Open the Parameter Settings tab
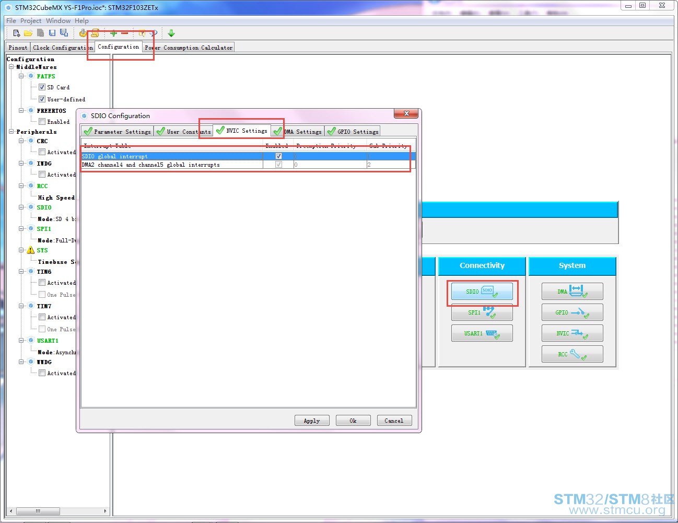 117,132
